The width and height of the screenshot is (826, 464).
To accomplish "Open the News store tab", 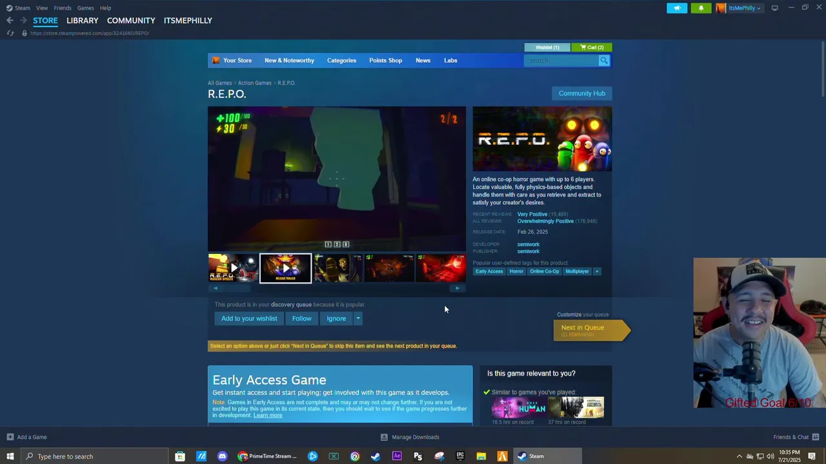I will (x=423, y=61).
